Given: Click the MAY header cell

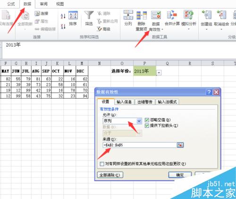Looking at the screenshot, I should tap(6, 71).
